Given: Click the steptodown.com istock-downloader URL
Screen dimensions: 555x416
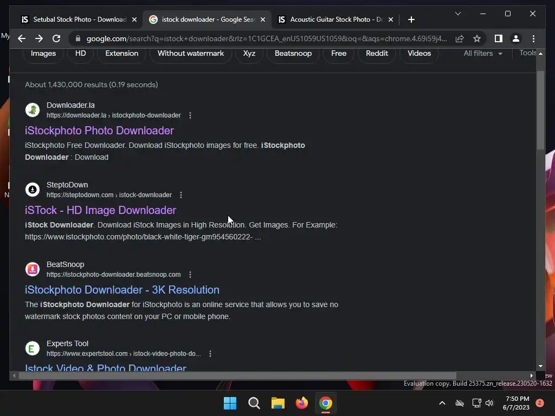Looking at the screenshot, I should point(109,195).
